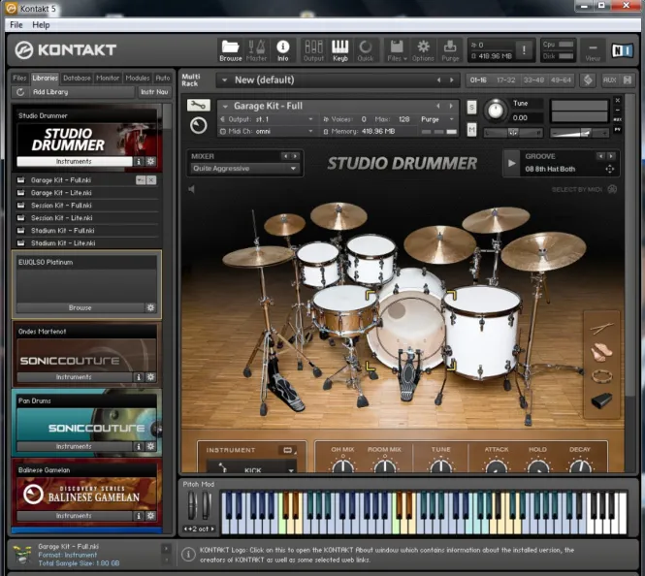Open the Midi Ch omni dropdown
This screenshot has width=645, height=576.
[310, 131]
